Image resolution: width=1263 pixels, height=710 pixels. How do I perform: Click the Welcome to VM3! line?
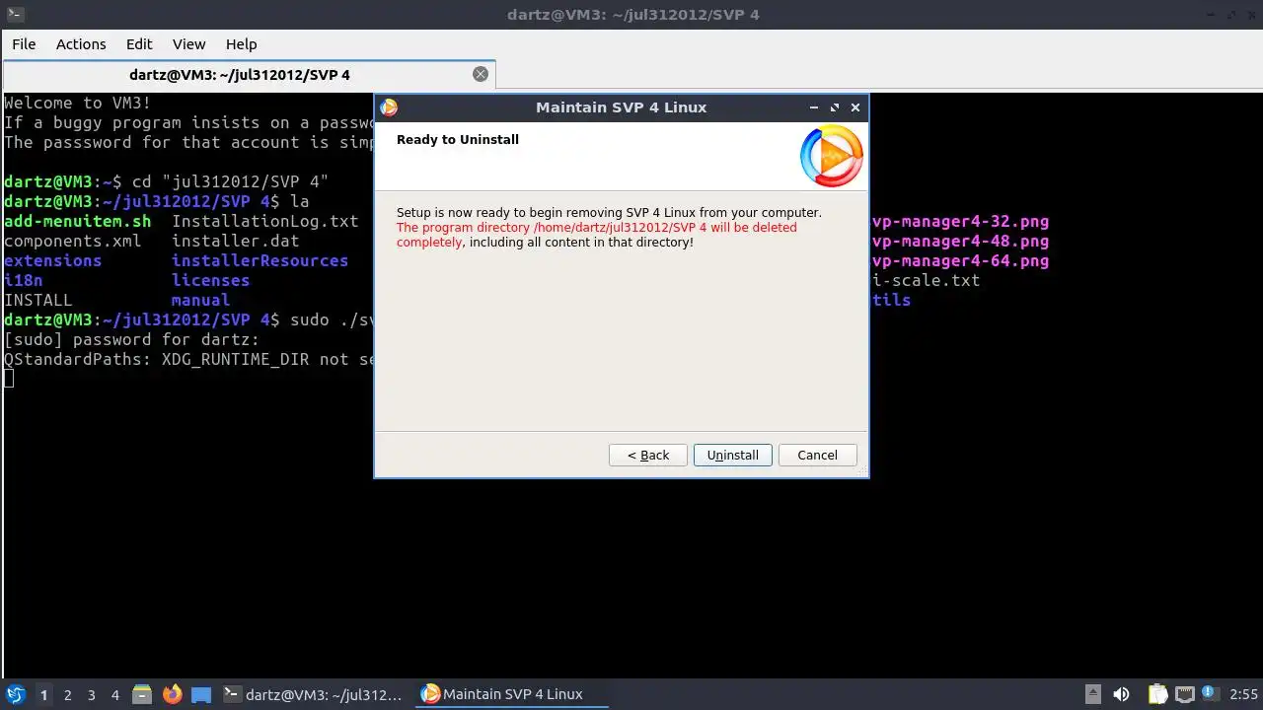[x=78, y=103]
